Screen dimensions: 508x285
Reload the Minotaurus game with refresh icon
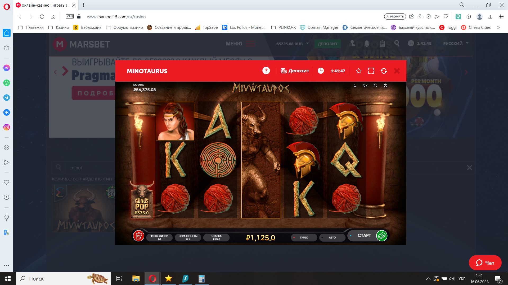[384, 71]
